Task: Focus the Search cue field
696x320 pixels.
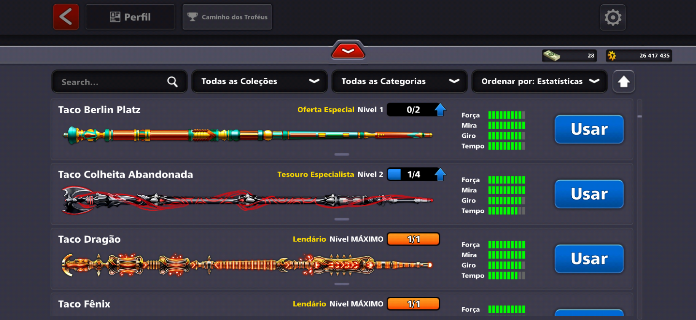Action: tap(119, 82)
